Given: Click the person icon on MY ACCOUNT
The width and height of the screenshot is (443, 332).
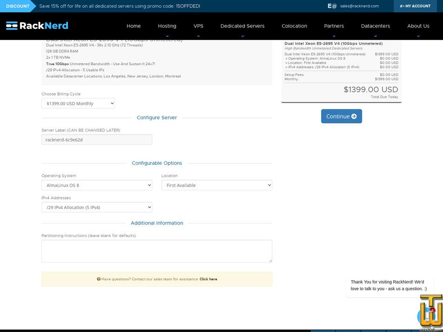Looking at the screenshot, I should coord(403,6).
